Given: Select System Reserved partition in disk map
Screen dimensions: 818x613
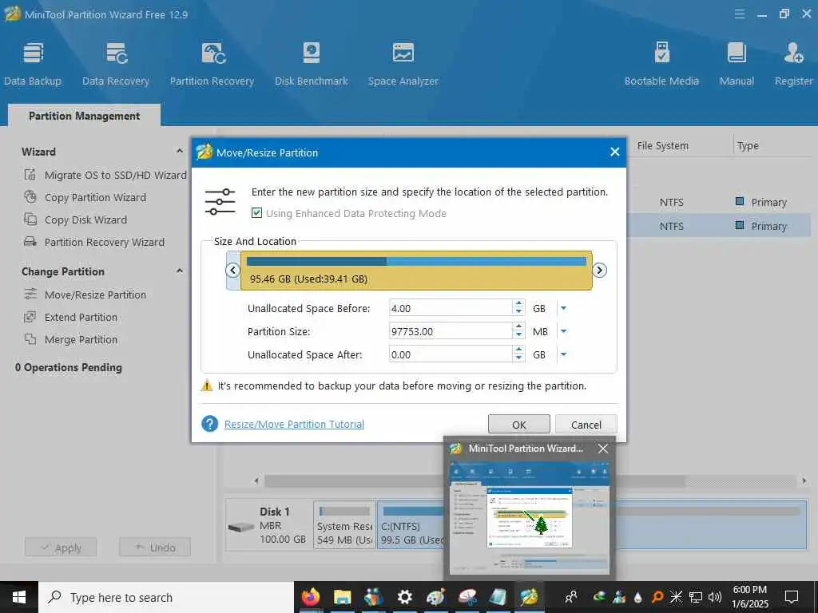Looking at the screenshot, I should [x=344, y=525].
